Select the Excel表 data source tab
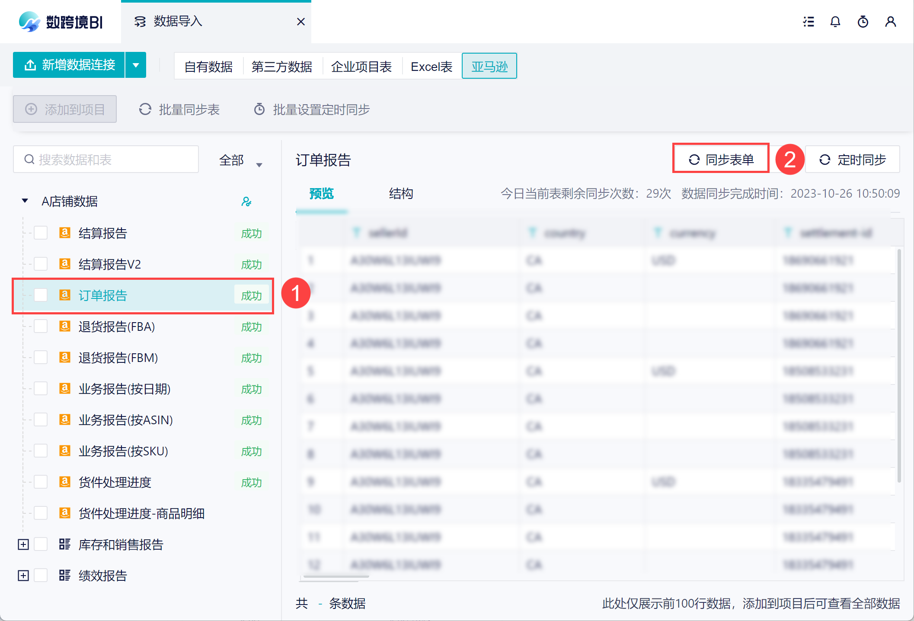This screenshot has height=621, width=914. click(431, 67)
